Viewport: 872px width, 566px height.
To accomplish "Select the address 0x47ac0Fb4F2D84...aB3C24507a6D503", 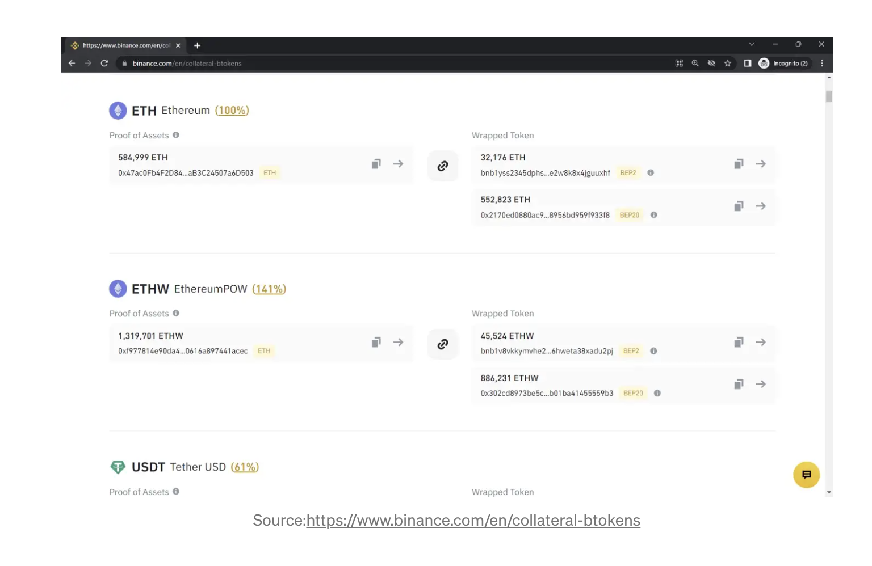I will [x=186, y=173].
